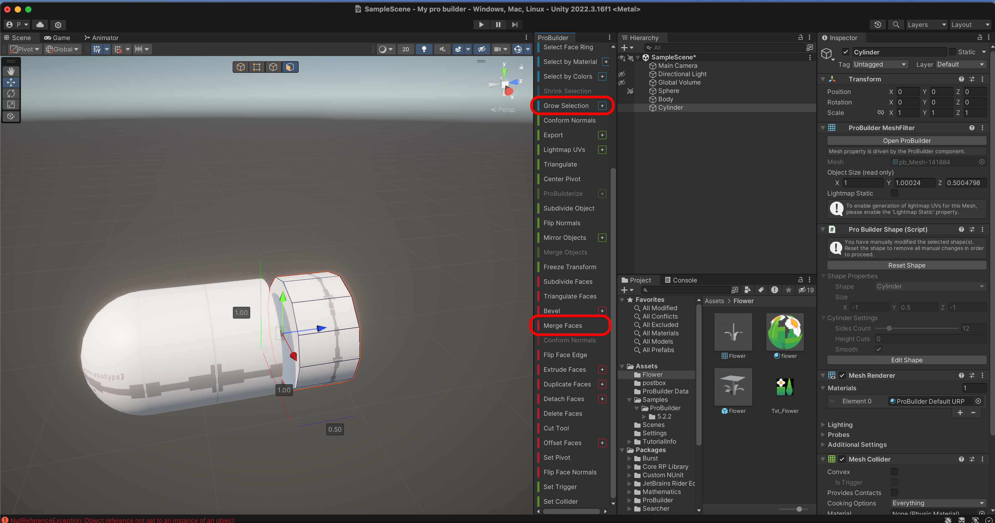Switch to ProBuilder vertex selection mode
The height and width of the screenshot is (523, 995).
[x=256, y=67]
